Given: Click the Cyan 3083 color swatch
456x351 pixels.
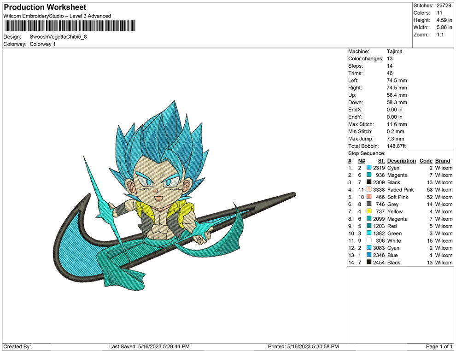Looking at the screenshot, I should point(369,247).
